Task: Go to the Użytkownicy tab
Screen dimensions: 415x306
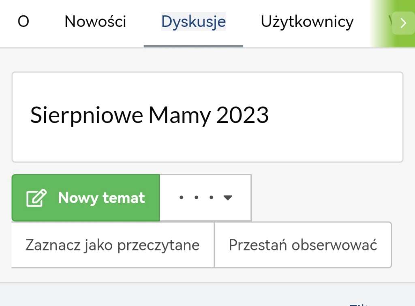Action: (x=307, y=22)
